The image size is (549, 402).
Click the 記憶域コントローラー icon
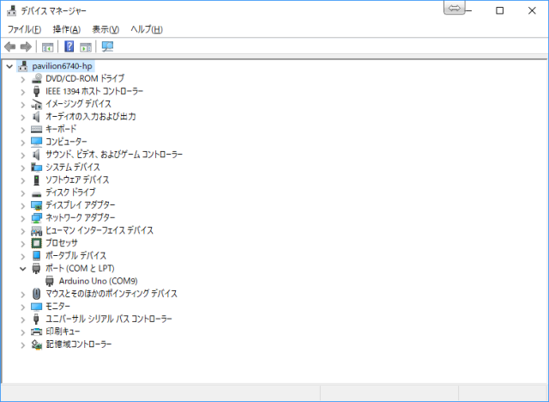click(x=36, y=344)
